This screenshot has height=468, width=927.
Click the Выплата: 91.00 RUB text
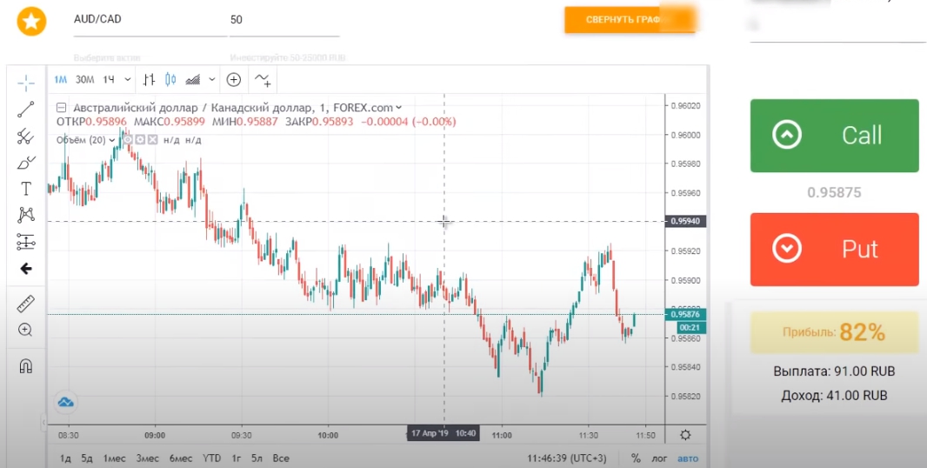[x=834, y=371]
